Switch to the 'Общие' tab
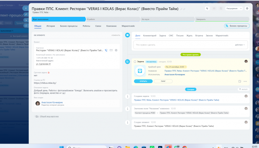Image resolution: width=259 pixels, height=148 pixels. (38, 26)
